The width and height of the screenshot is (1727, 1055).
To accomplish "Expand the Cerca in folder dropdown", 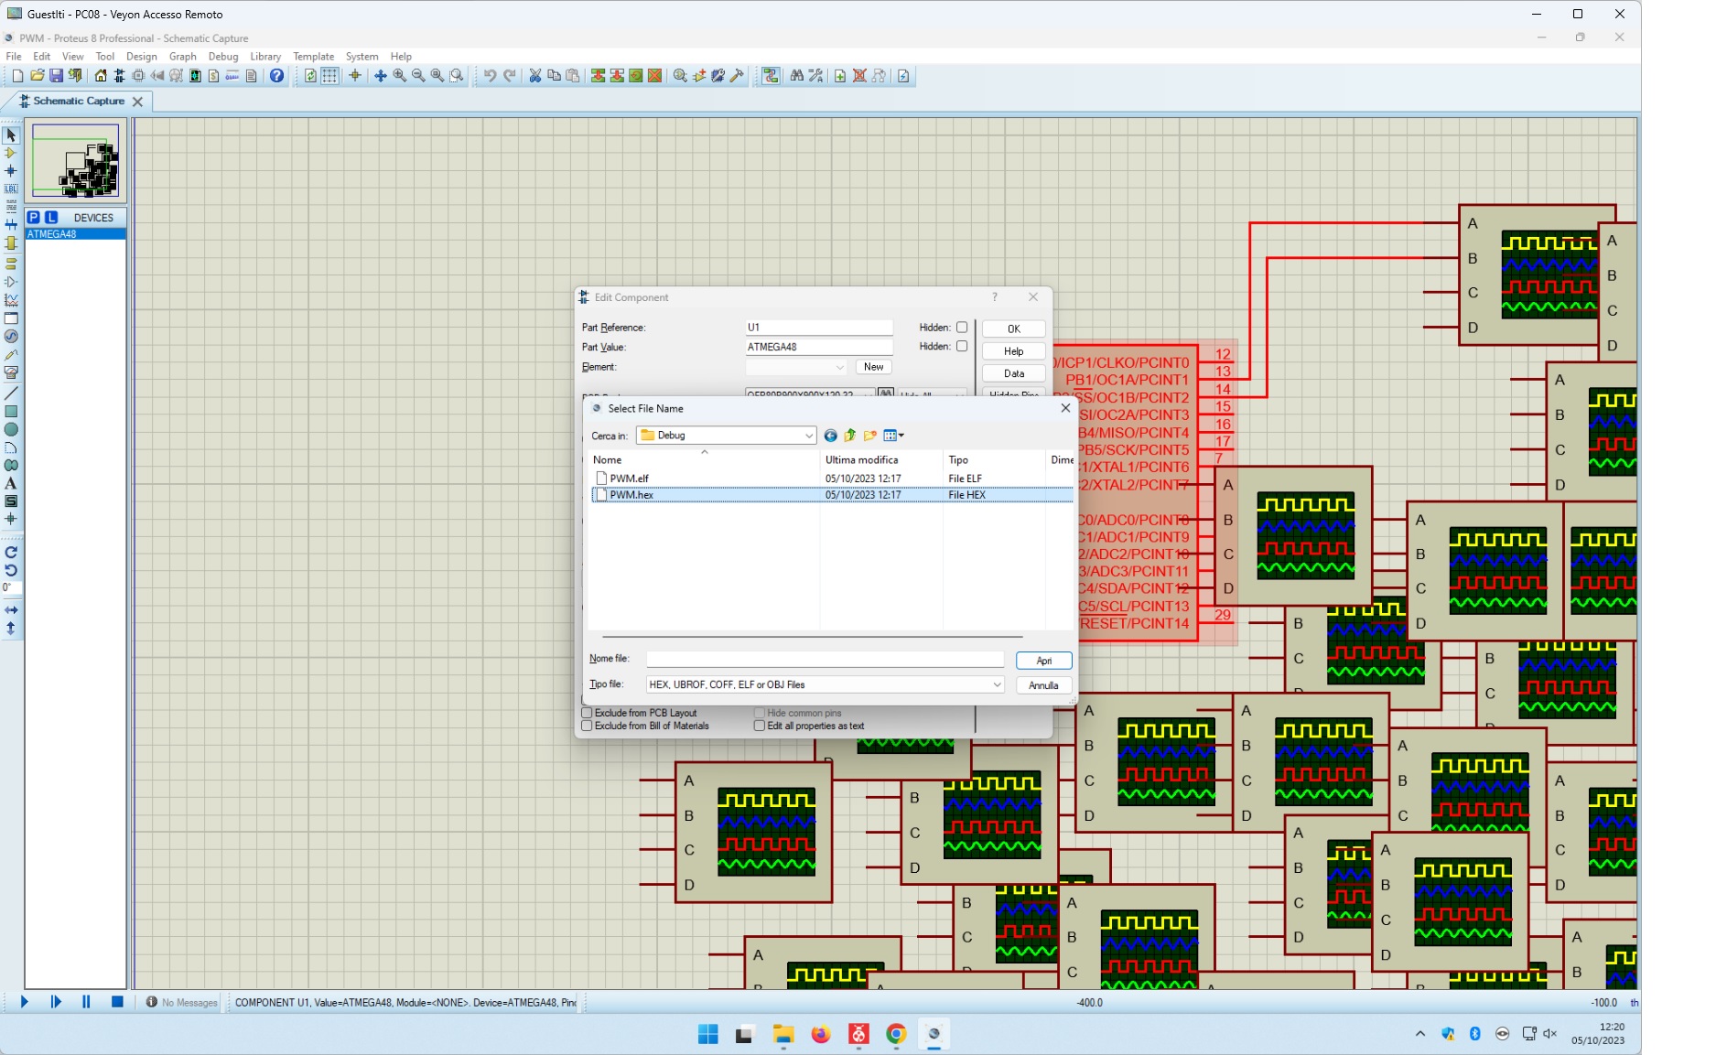I will click(x=809, y=436).
